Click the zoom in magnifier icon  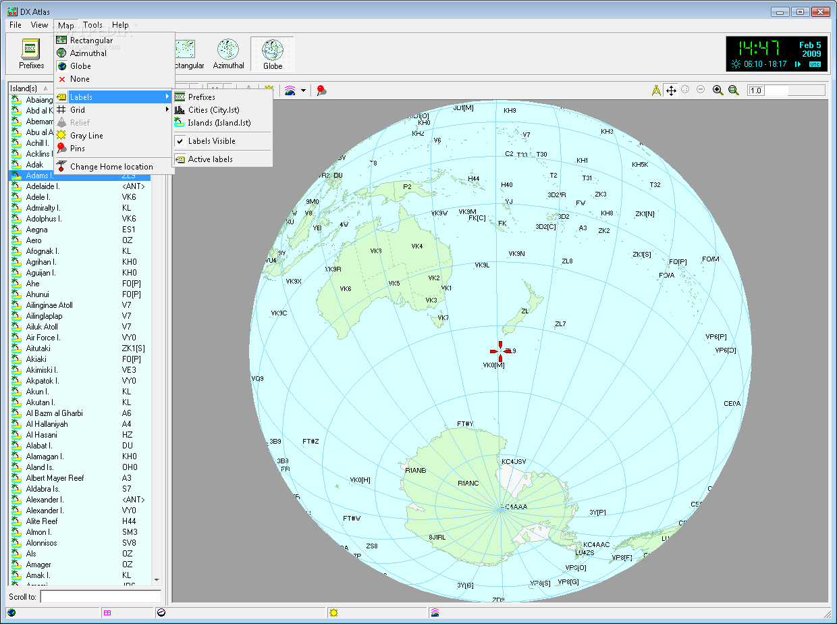point(718,90)
